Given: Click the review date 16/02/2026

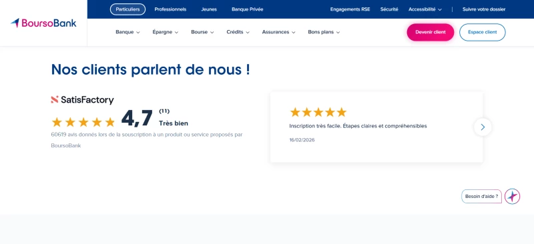Looking at the screenshot, I should pos(302,140).
